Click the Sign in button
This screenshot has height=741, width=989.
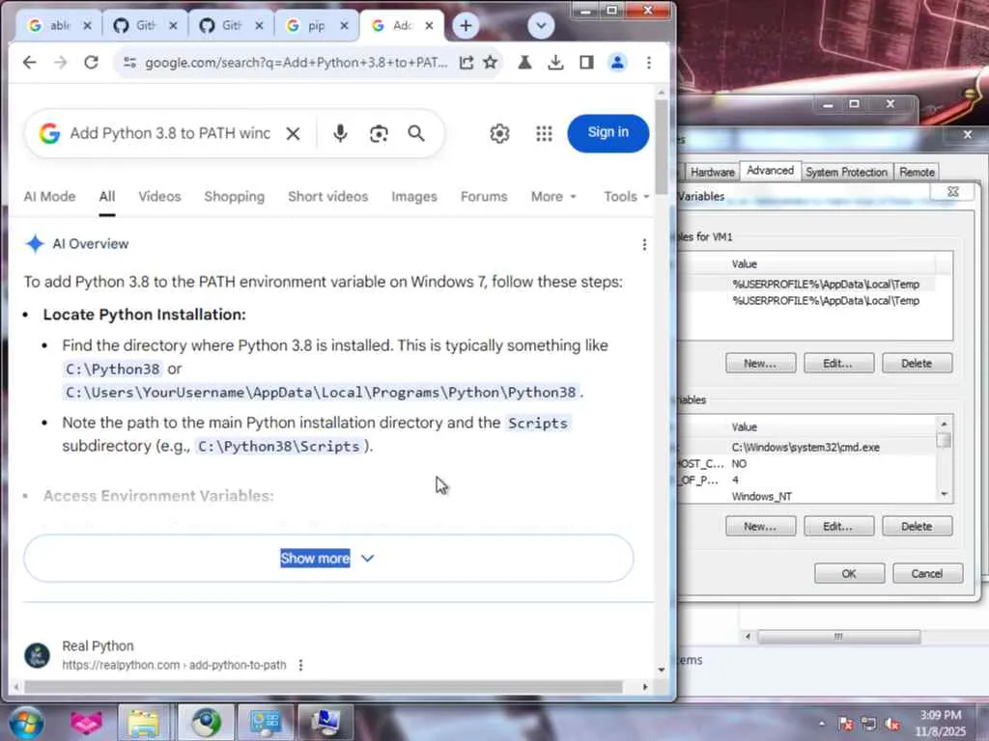tap(608, 133)
